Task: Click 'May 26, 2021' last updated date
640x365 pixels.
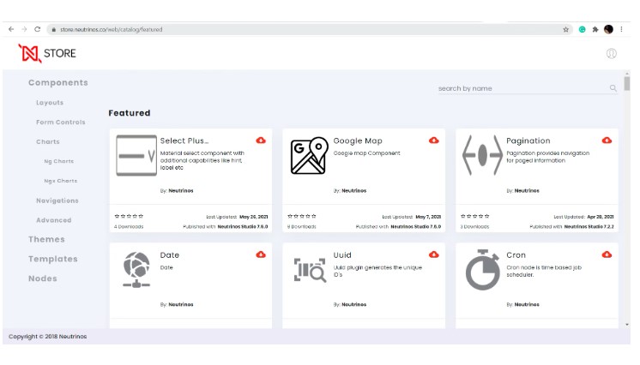Action: click(x=253, y=217)
